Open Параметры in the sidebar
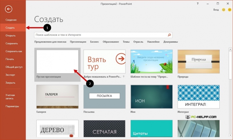This screenshot has height=140, width=233. coord(12,106)
